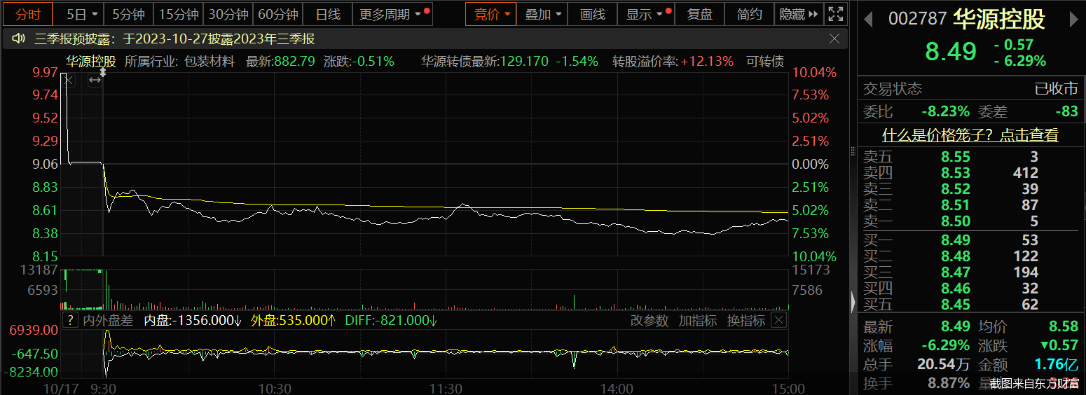
Task: Click the 金额 1.76亿 value
Action: click(x=1058, y=364)
